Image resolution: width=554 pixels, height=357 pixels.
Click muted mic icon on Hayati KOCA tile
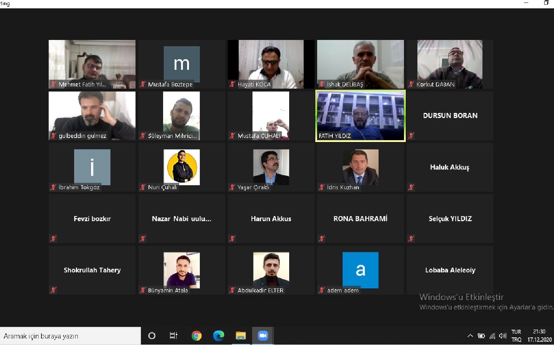[232, 84]
